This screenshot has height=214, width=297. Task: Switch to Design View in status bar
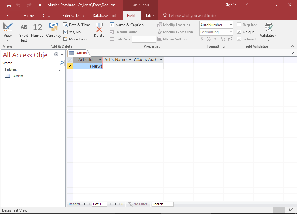[x=290, y=210]
